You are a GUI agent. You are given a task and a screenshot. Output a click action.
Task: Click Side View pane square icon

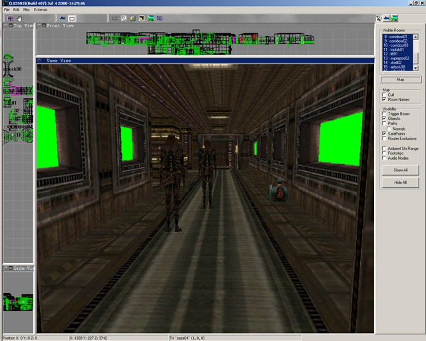click(11, 268)
